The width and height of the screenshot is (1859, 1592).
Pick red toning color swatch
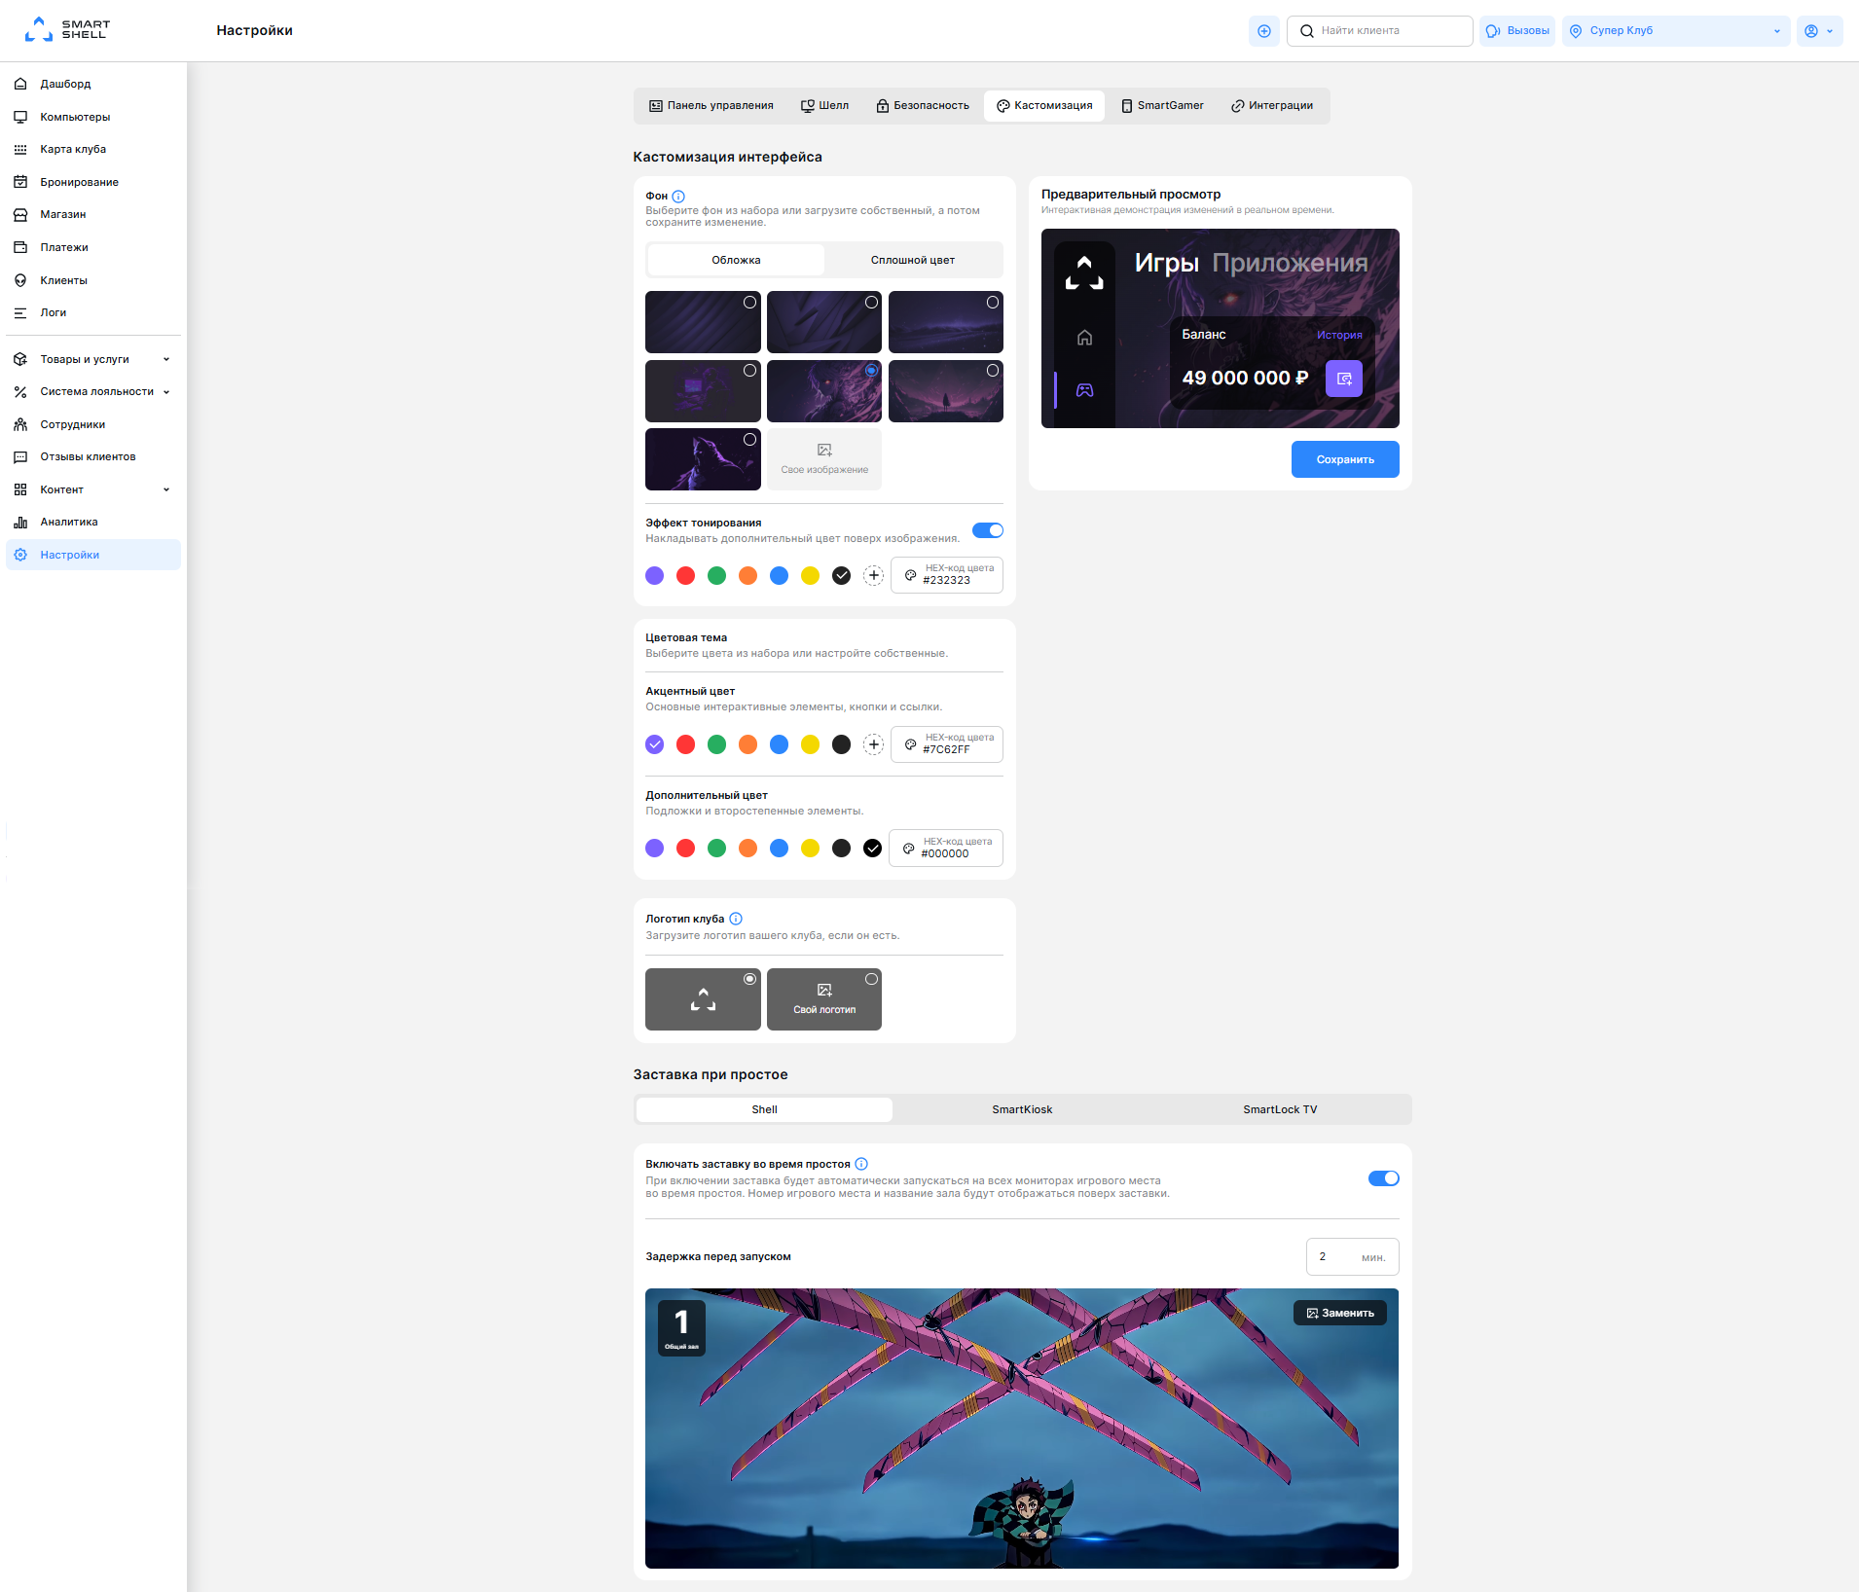[x=685, y=575]
